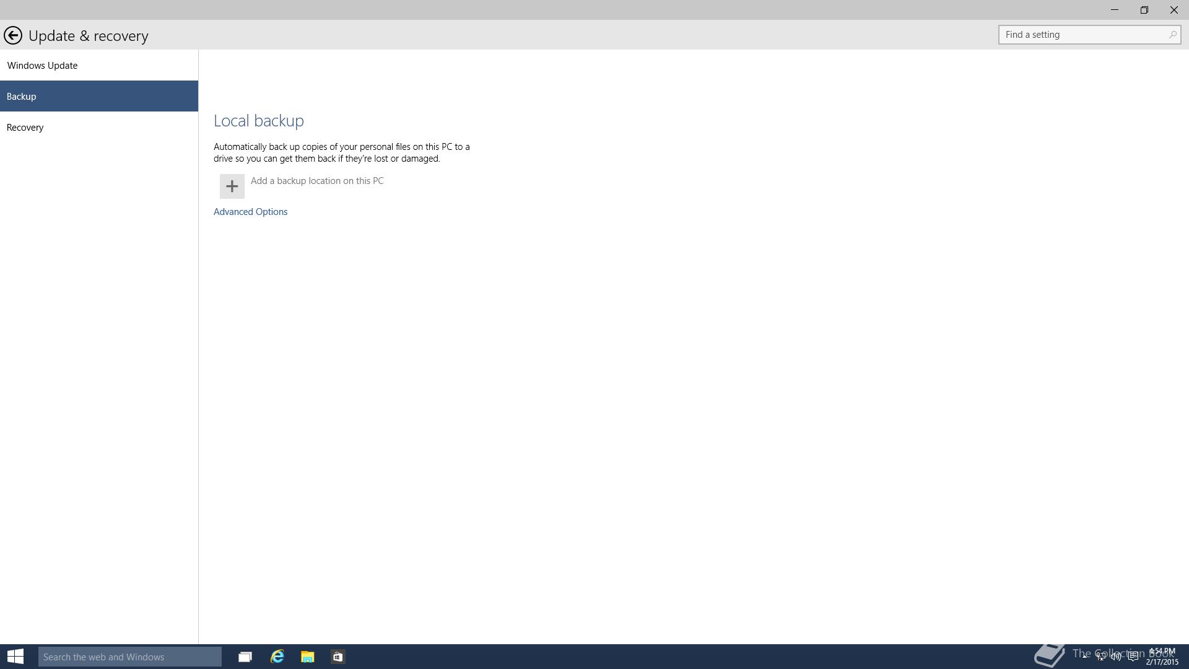This screenshot has width=1189, height=669.
Task: Select the Backup section
Action: pyautogui.click(x=99, y=96)
